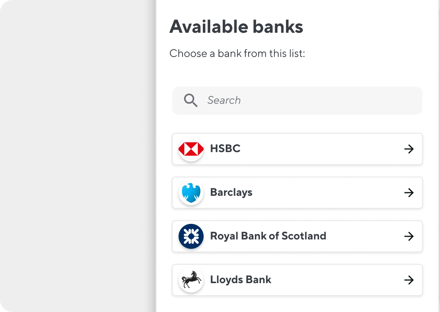Image resolution: width=440 pixels, height=312 pixels.
Task: Click the Royal Bank of Scotland logo
Action: click(x=191, y=236)
